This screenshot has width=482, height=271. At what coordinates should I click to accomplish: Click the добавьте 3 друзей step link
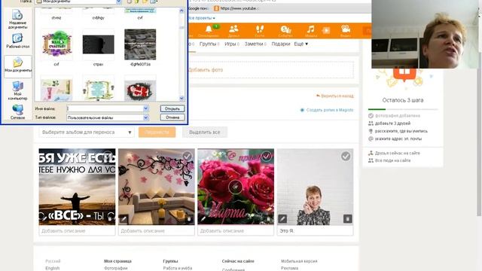(392, 123)
